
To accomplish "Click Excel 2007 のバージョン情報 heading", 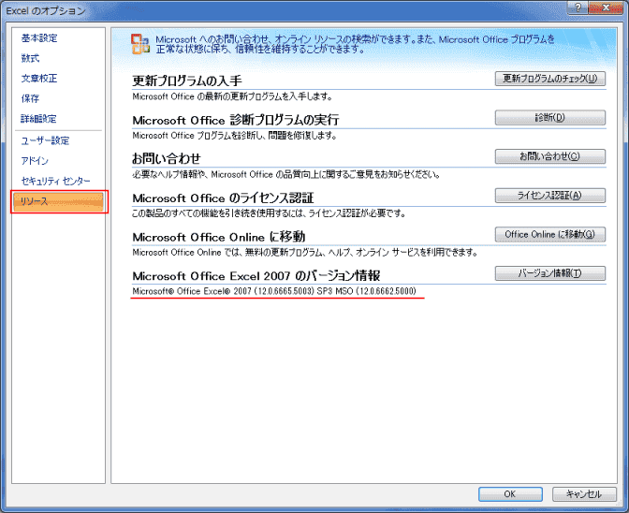I will (256, 275).
